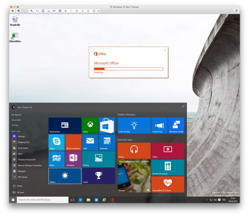Click the Jean-Claude Frick user account
The image size is (249, 216).
(22, 107)
